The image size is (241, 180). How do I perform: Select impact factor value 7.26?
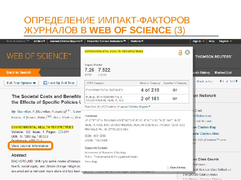89,70
